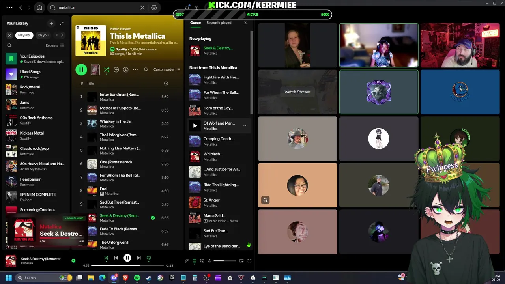The width and height of the screenshot is (505, 284).
Task: Open Steam from the Windows taskbar
Action: (x=148, y=278)
